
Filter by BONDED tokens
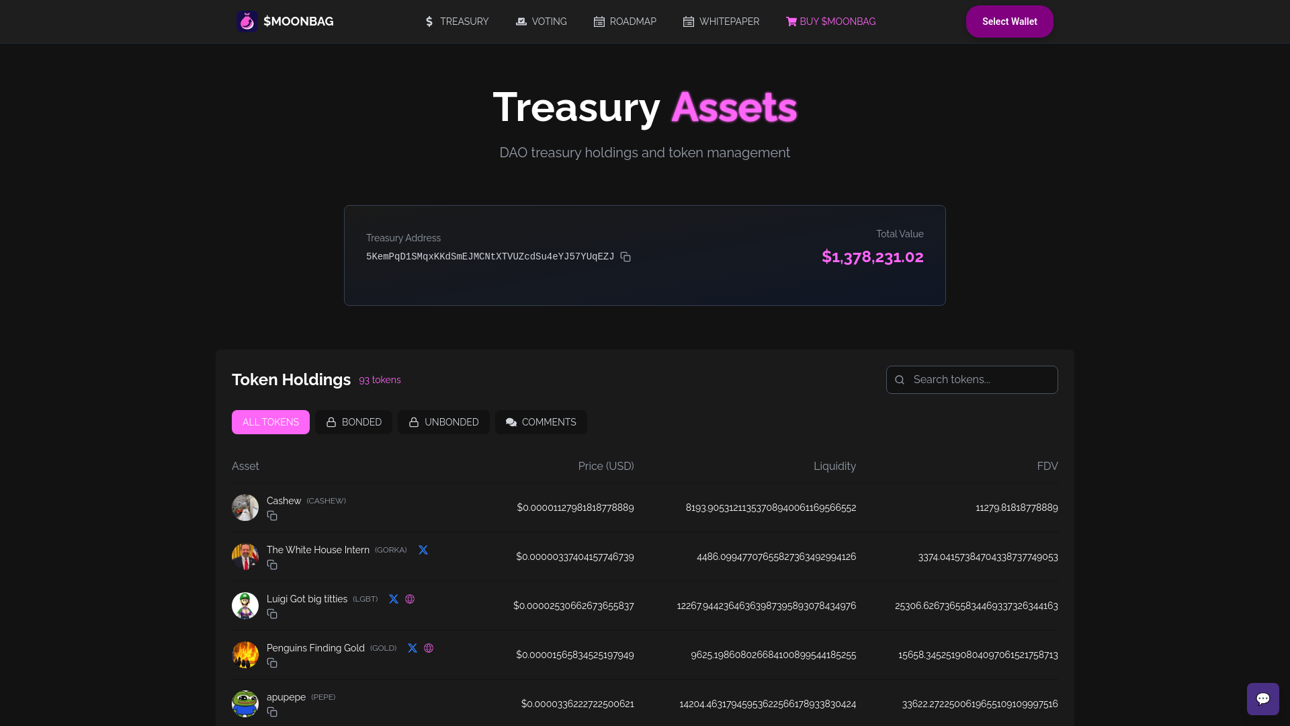(x=353, y=422)
